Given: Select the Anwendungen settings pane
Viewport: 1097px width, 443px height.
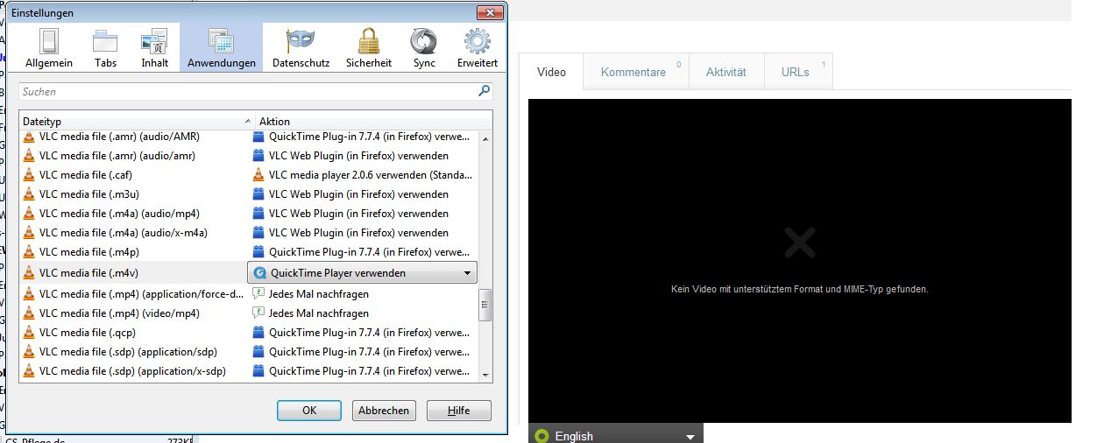Looking at the screenshot, I should (x=222, y=48).
